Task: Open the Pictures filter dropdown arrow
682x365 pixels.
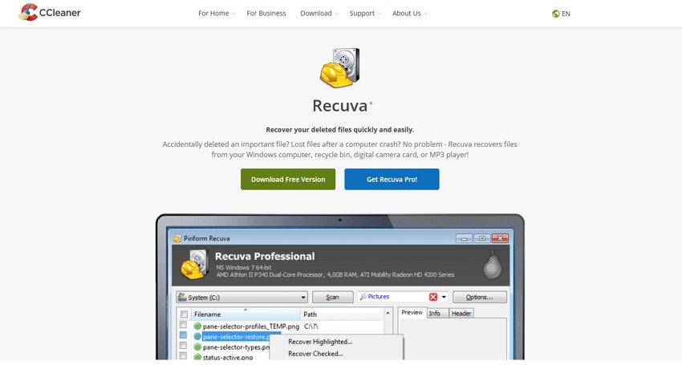Action: point(444,297)
